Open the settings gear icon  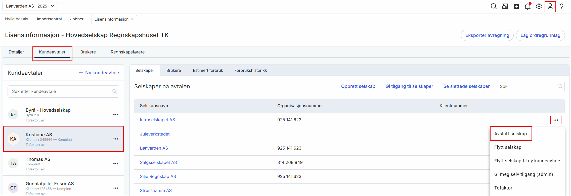(x=539, y=7)
